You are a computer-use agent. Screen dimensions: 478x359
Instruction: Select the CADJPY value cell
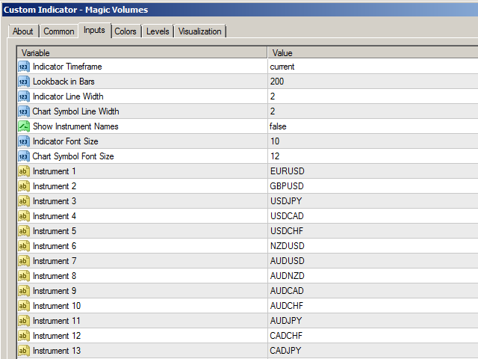point(373,351)
